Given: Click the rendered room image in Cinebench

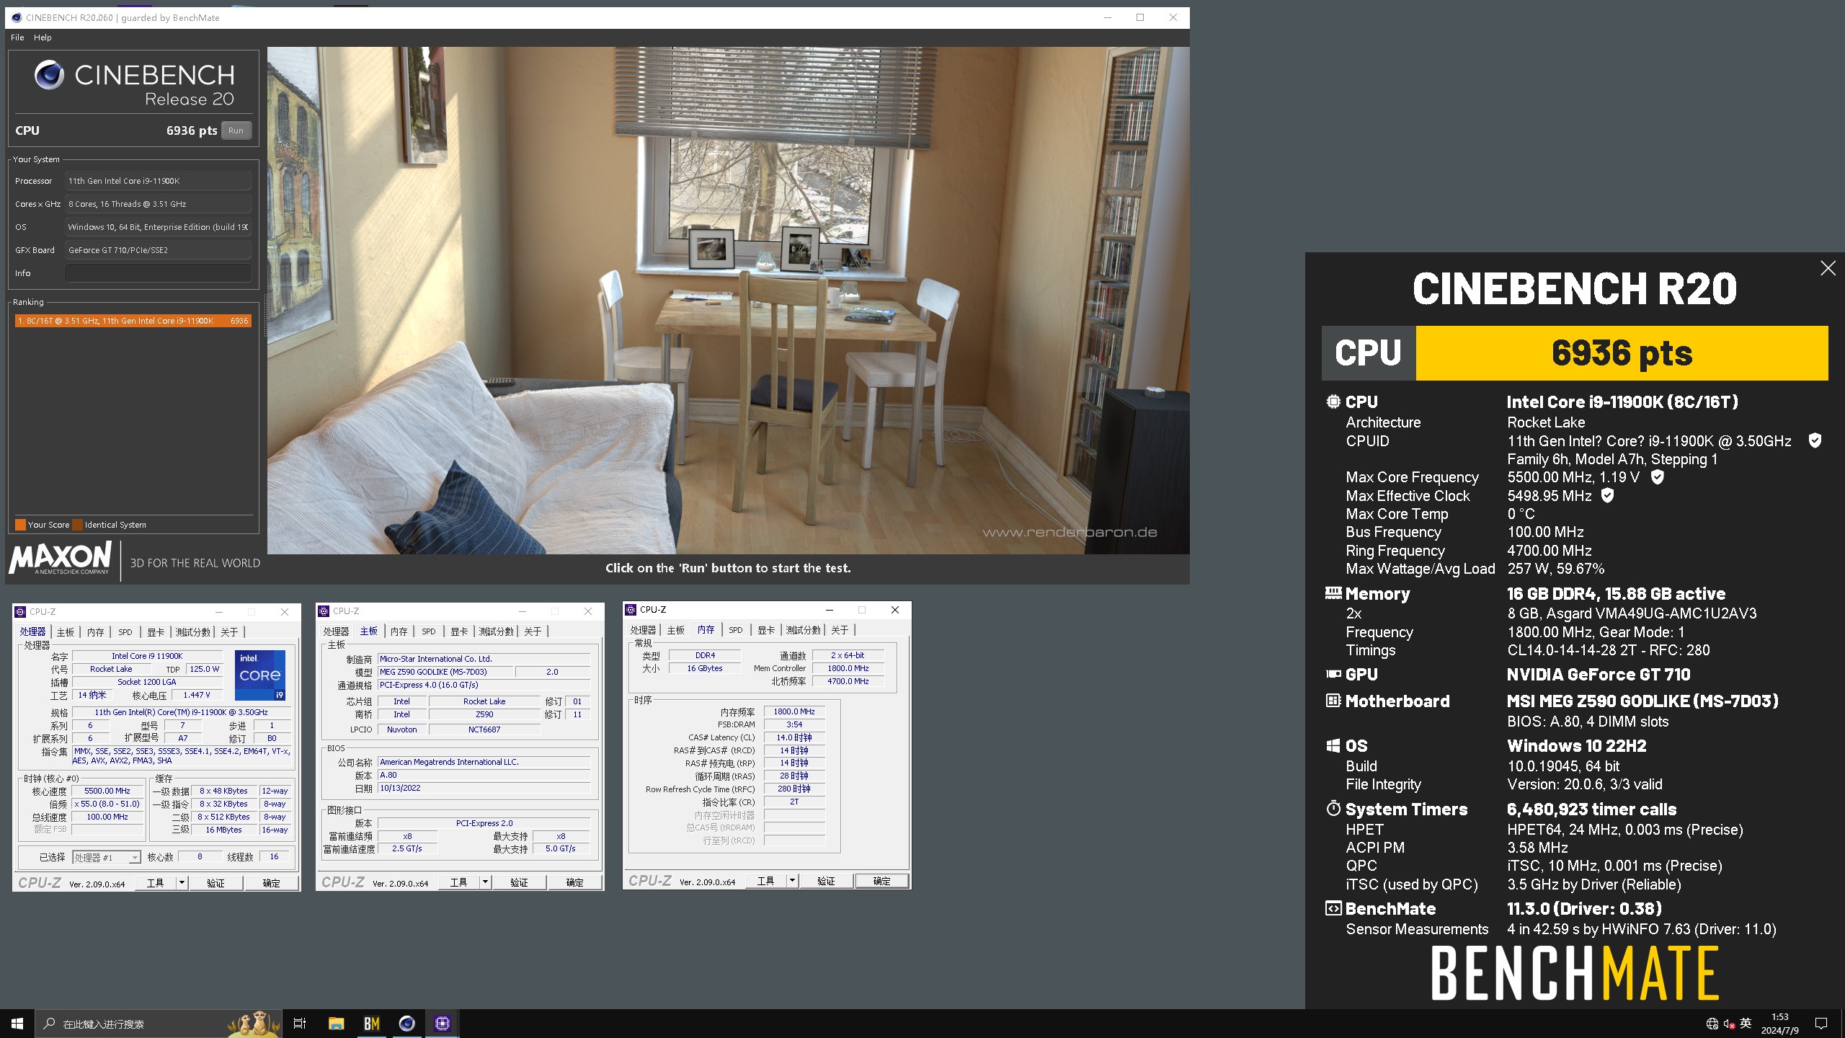Looking at the screenshot, I should click(x=728, y=300).
